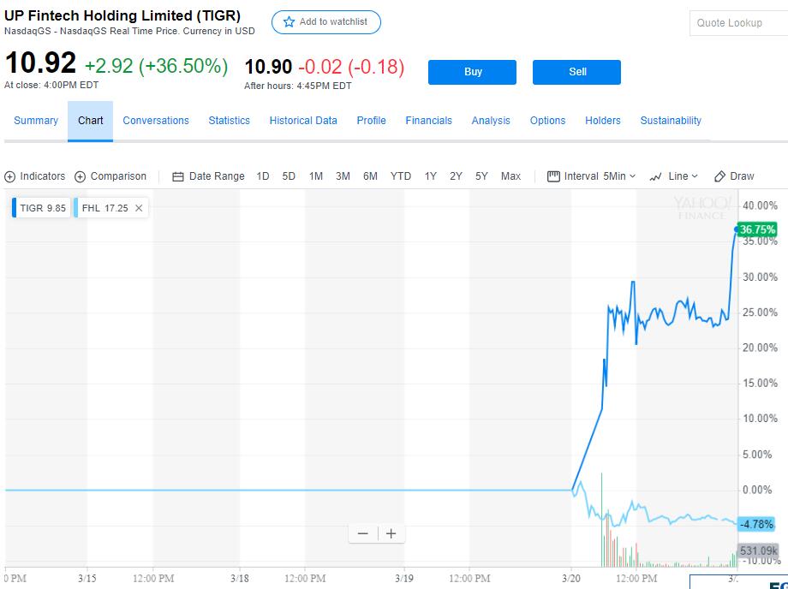Click the TIGR 9.85 legend chip
This screenshot has width=788, height=589.
[x=41, y=208]
